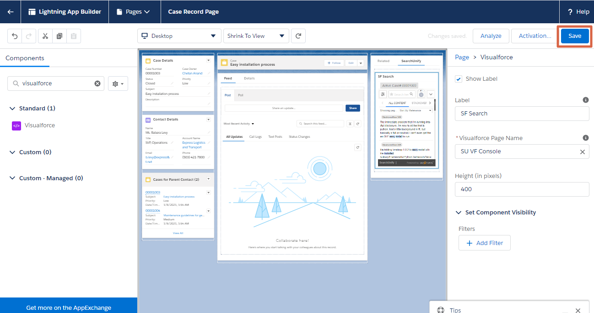Open the Pages menu

pos(134,12)
